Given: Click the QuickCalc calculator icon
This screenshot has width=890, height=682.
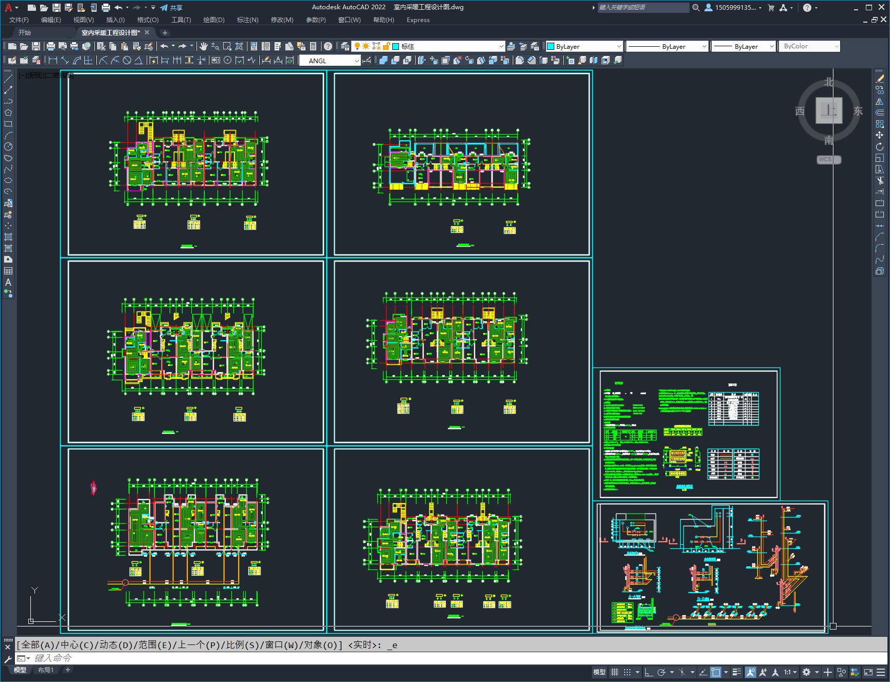Looking at the screenshot, I should pyautogui.click(x=313, y=46).
